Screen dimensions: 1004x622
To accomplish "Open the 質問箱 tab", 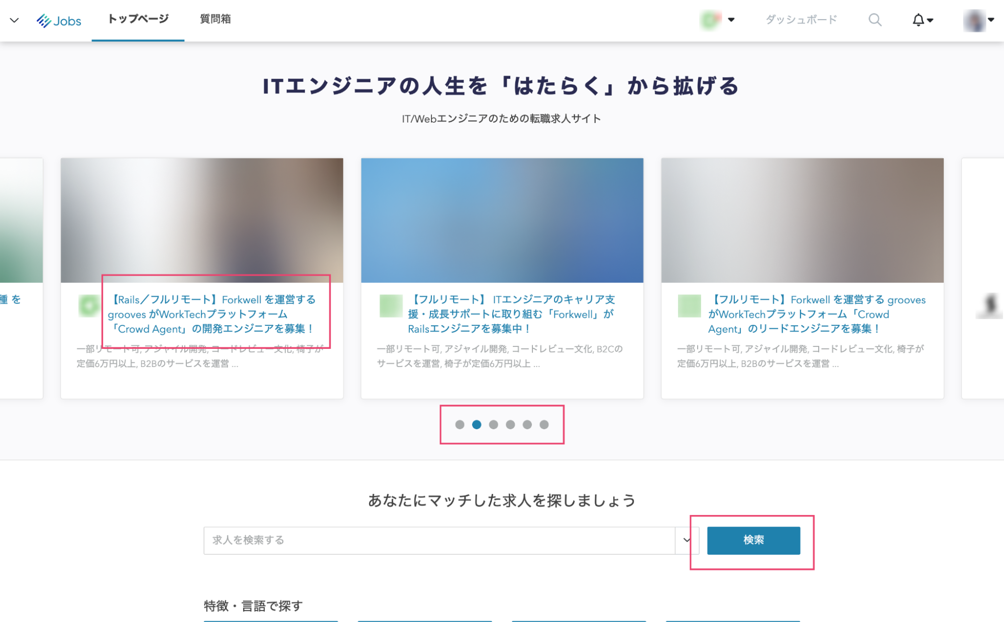I will [x=215, y=20].
